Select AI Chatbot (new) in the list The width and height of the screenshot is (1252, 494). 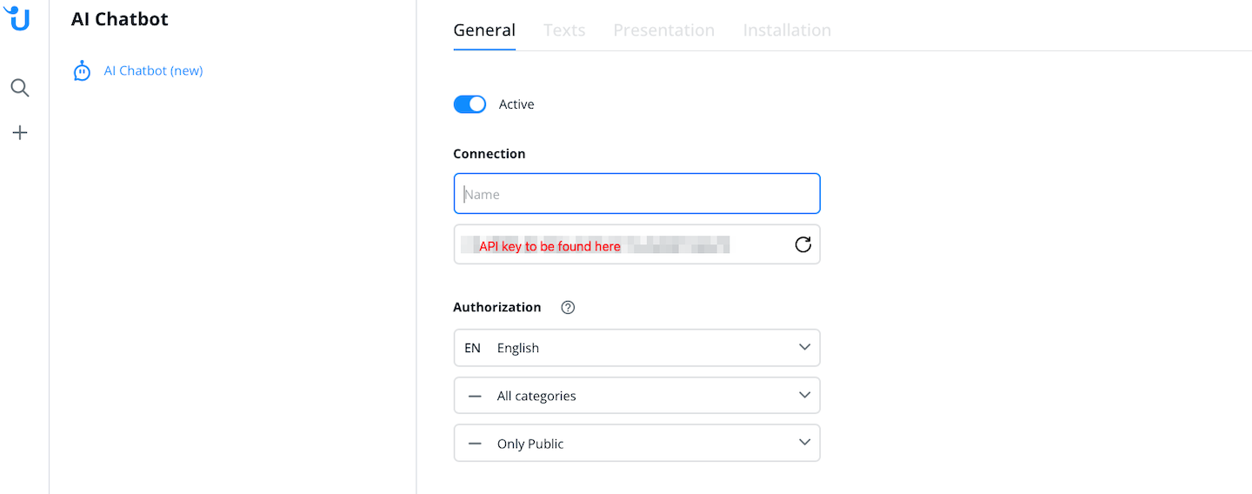click(153, 71)
